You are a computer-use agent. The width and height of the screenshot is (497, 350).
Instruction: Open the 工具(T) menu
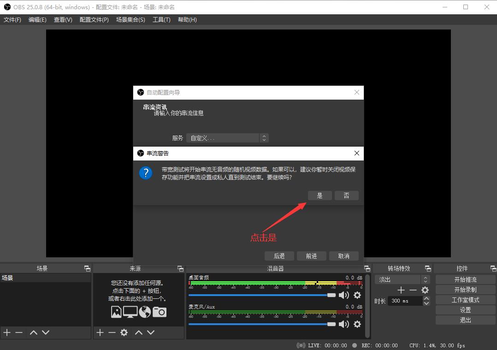pyautogui.click(x=161, y=20)
